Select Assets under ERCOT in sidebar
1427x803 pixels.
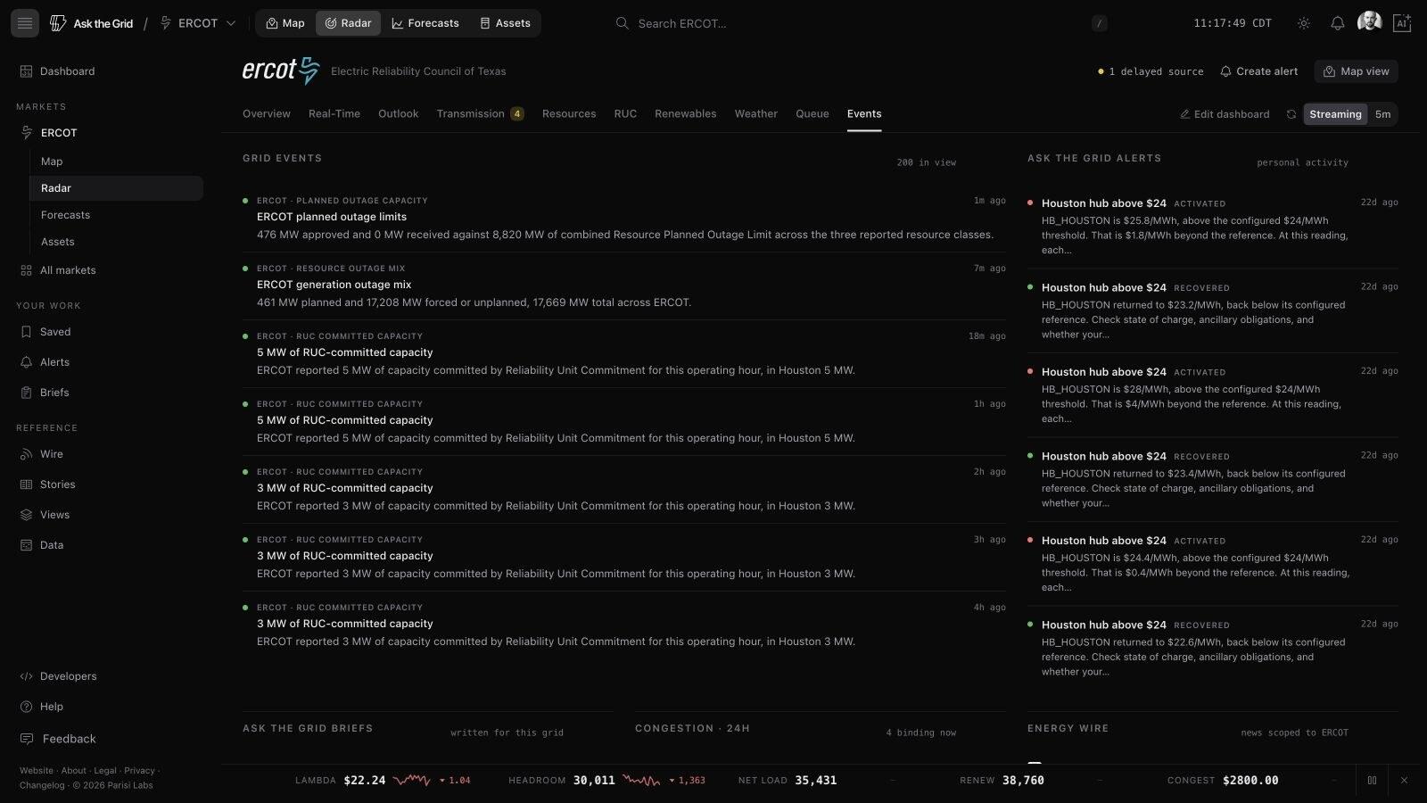116,242
